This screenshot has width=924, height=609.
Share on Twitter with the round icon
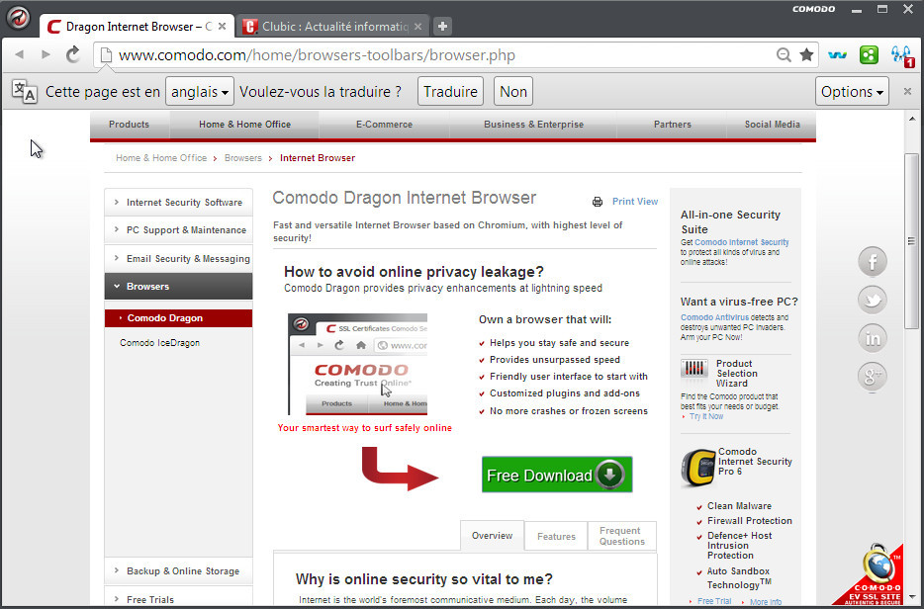coord(873,300)
